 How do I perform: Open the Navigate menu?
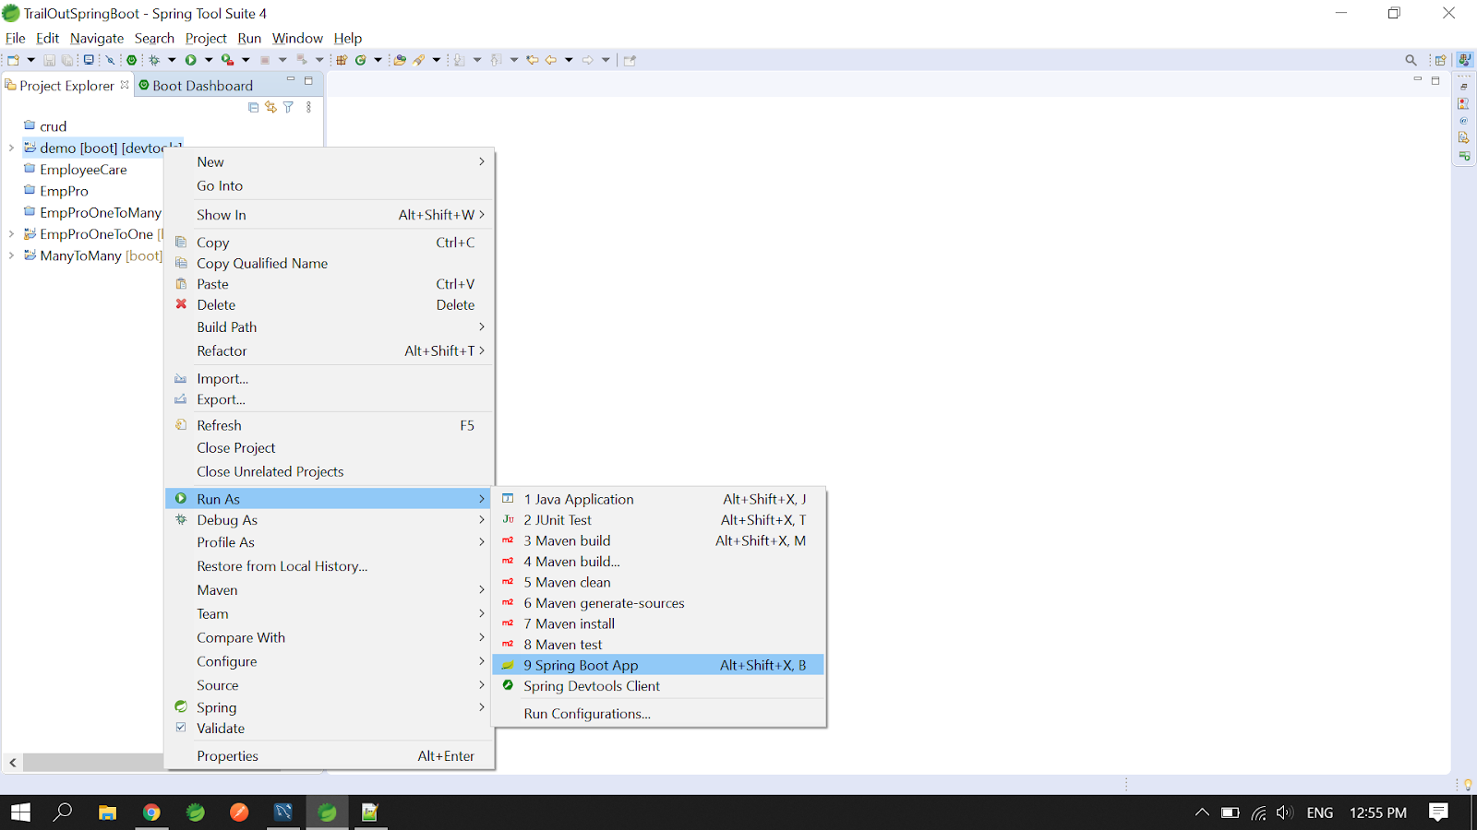click(97, 38)
